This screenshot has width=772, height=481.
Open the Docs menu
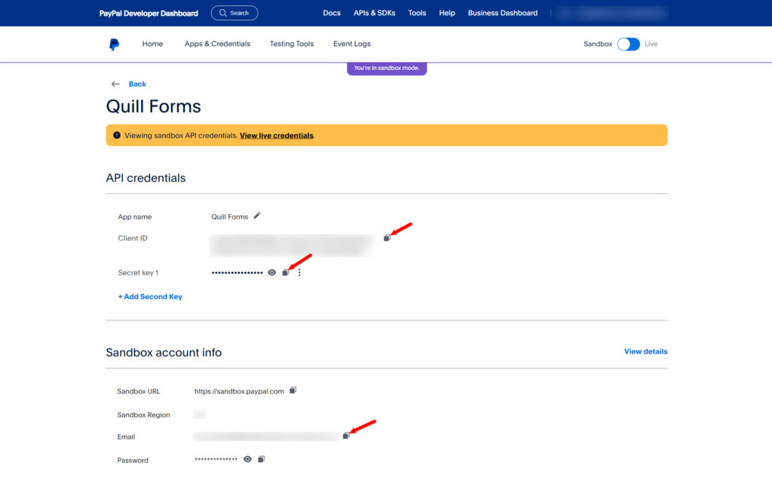[332, 14]
